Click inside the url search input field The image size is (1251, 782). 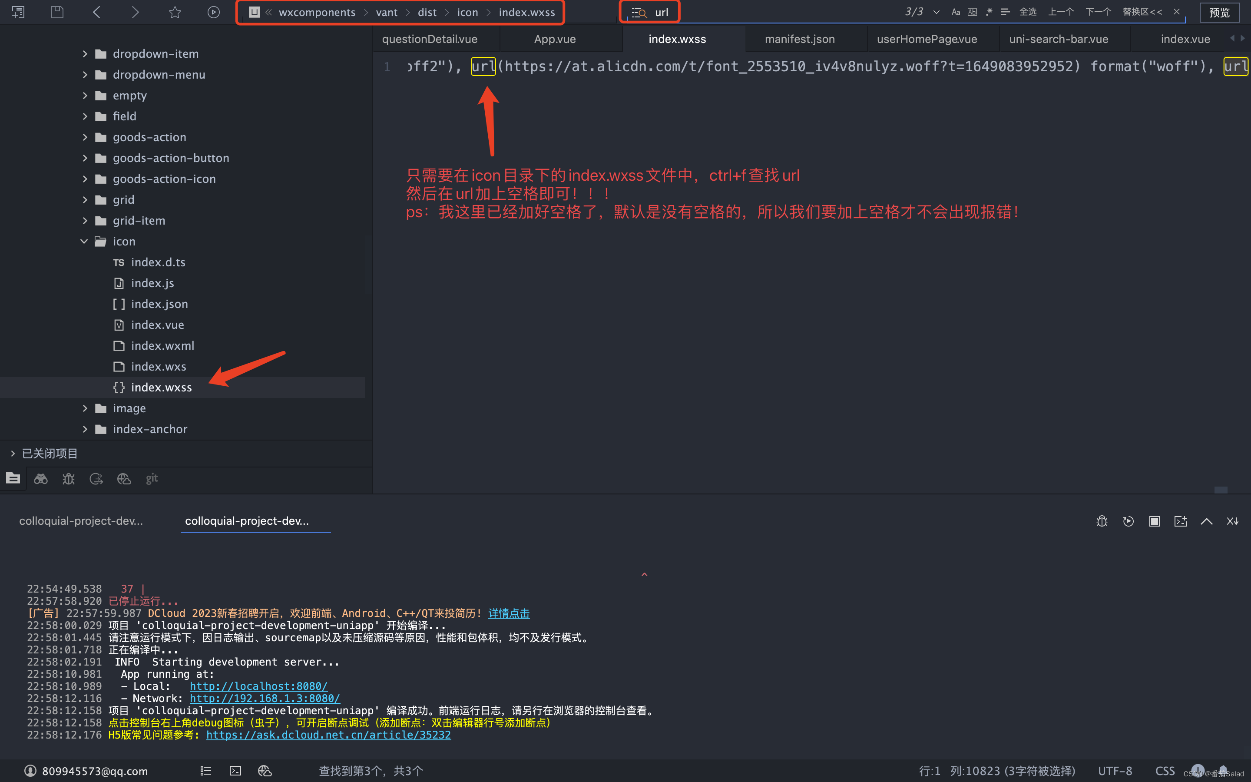point(664,11)
